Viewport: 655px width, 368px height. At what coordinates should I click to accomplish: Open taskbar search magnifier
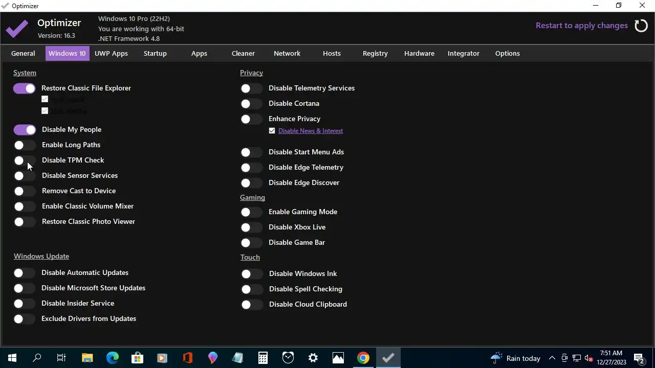37,358
